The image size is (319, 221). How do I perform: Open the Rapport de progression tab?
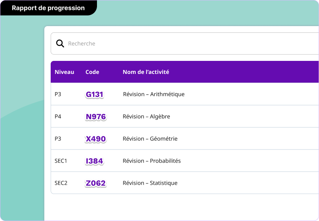click(48, 8)
